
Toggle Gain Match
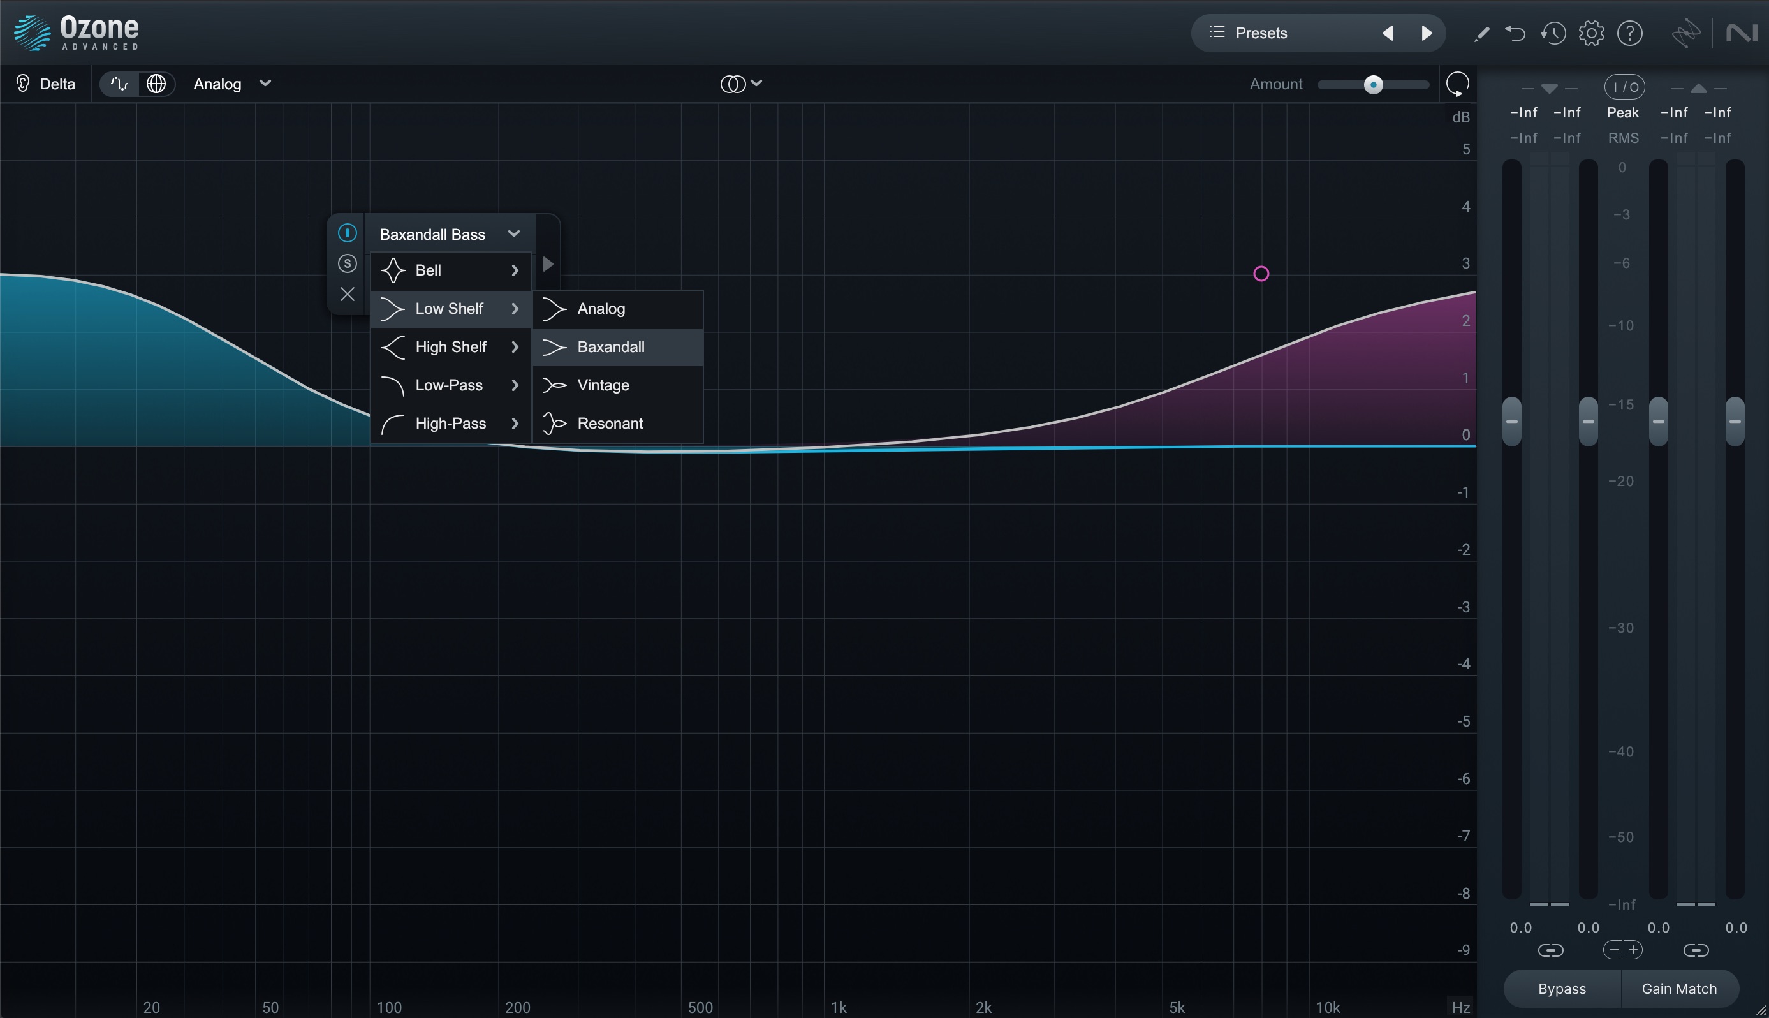[x=1679, y=989]
